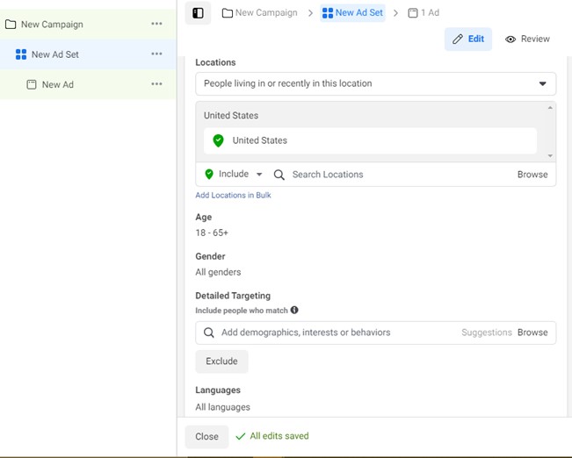Screen dimensions: 572x458
Task: Switch to Edit mode
Action: [467, 39]
